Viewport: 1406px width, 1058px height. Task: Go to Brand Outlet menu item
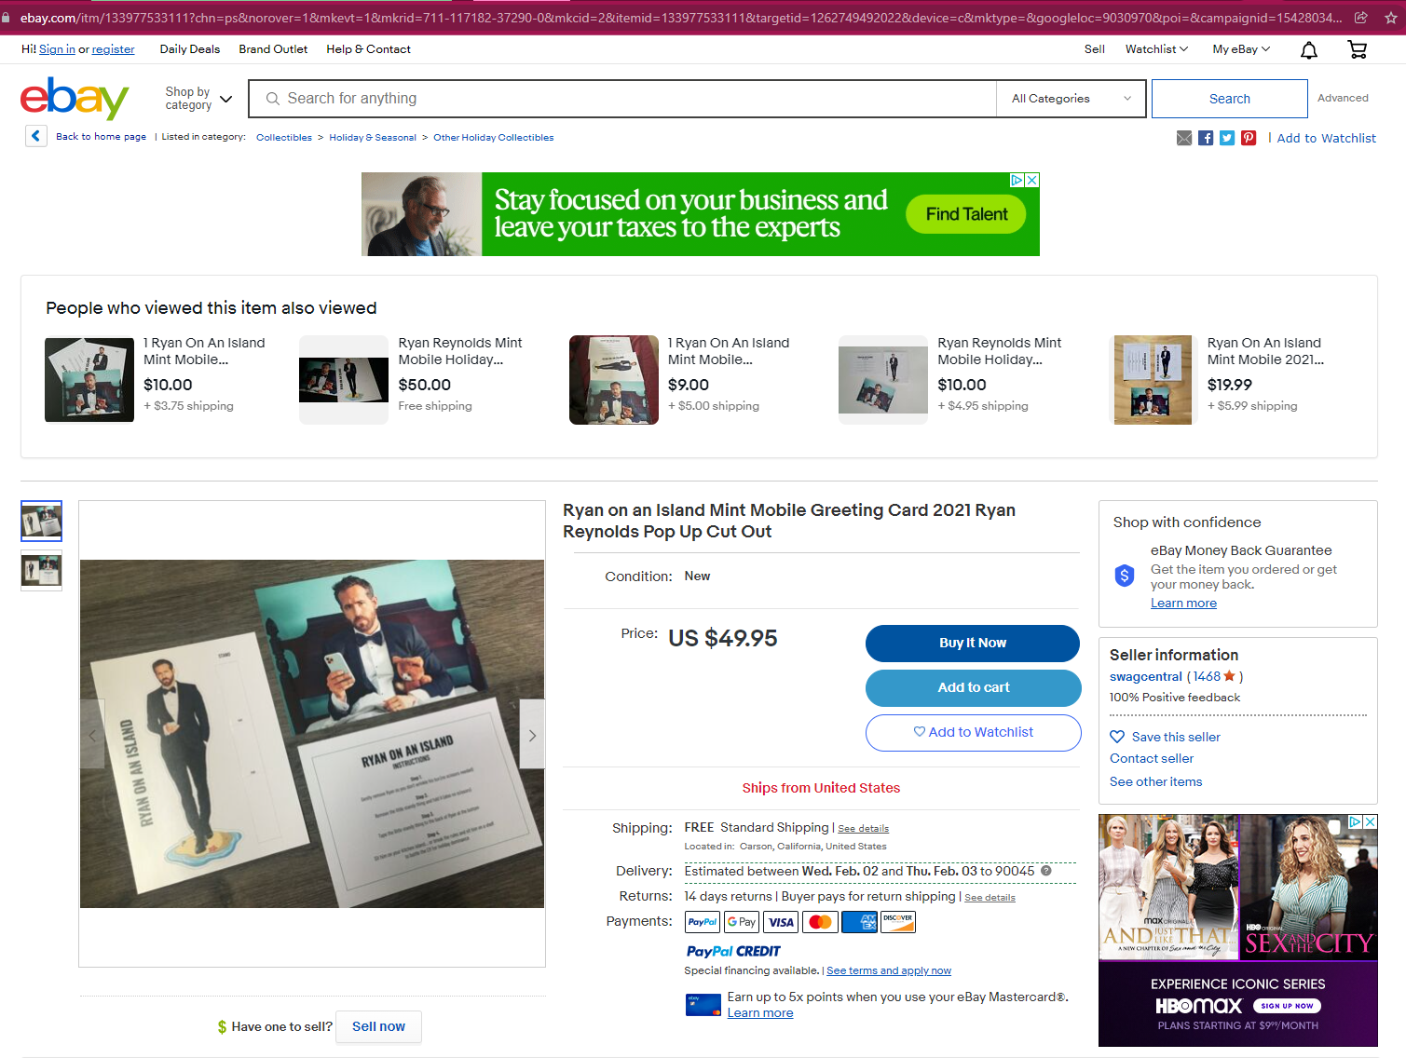(273, 49)
